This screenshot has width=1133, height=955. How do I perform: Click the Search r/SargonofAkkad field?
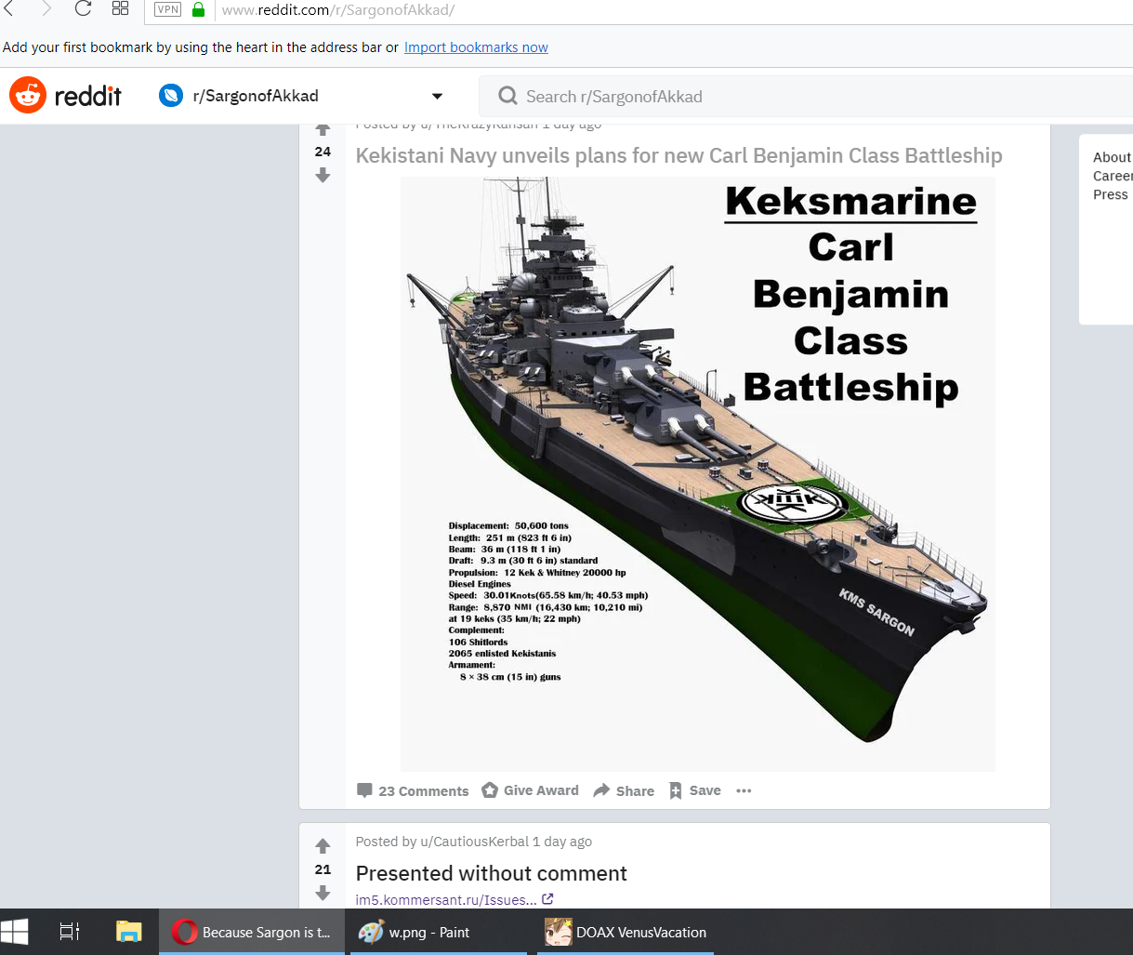[805, 97]
